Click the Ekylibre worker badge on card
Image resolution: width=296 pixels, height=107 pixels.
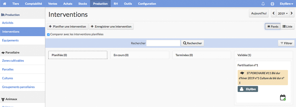pyautogui.click(x=248, y=89)
